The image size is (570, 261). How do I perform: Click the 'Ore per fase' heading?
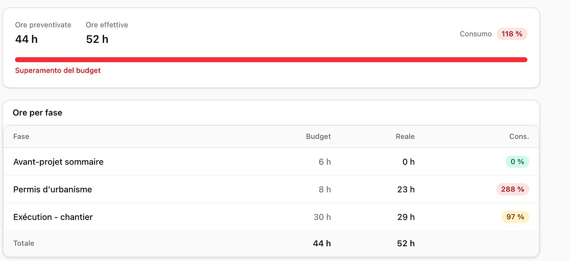38,113
